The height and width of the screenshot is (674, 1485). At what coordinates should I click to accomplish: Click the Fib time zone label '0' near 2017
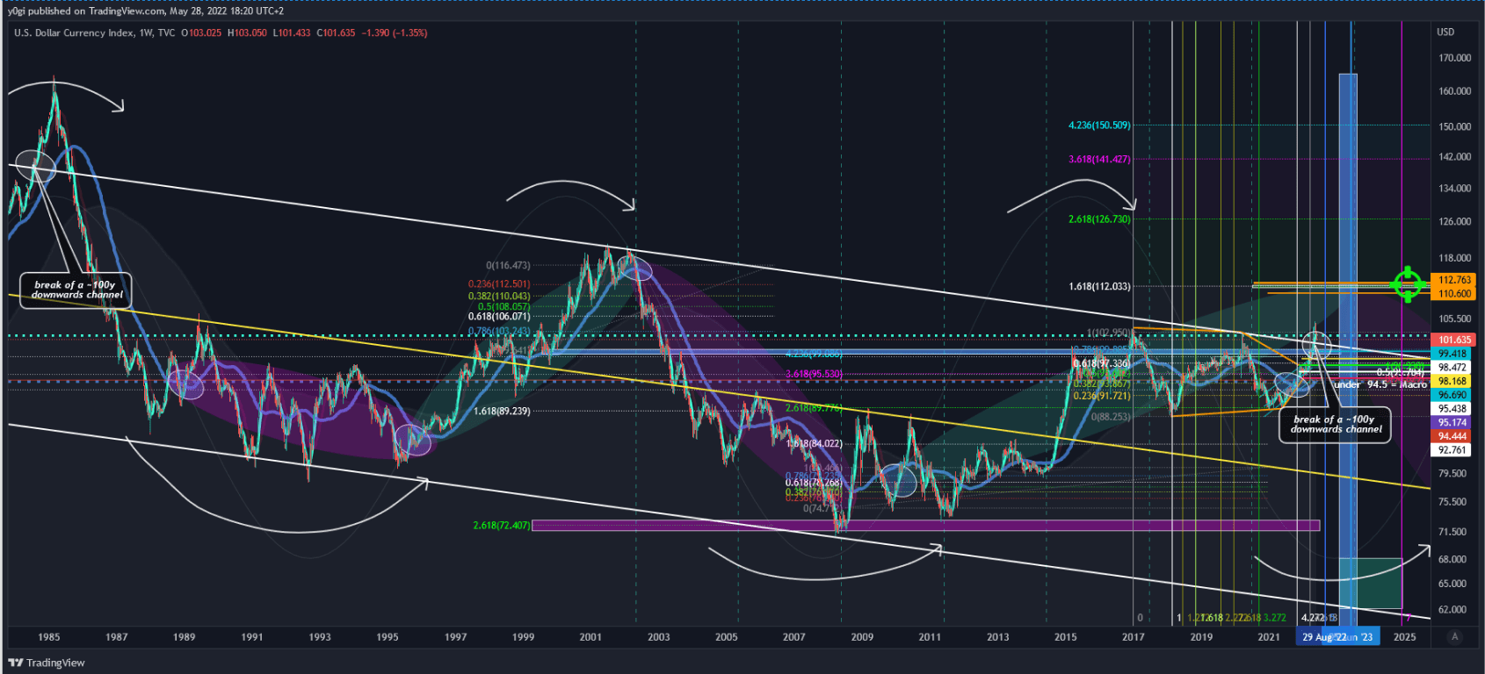coord(1141,618)
